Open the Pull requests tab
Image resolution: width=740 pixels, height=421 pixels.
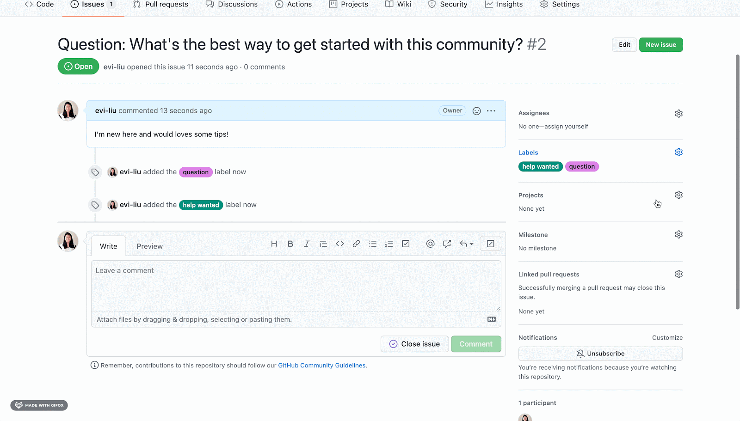tap(160, 5)
